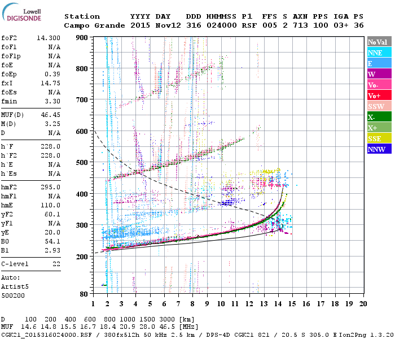Click the FFS value 005

[x=270, y=25]
